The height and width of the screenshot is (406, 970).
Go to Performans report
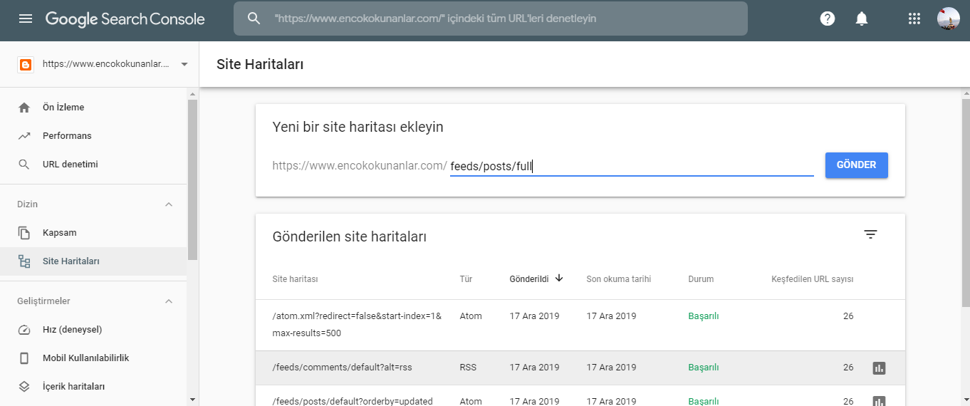(94, 136)
